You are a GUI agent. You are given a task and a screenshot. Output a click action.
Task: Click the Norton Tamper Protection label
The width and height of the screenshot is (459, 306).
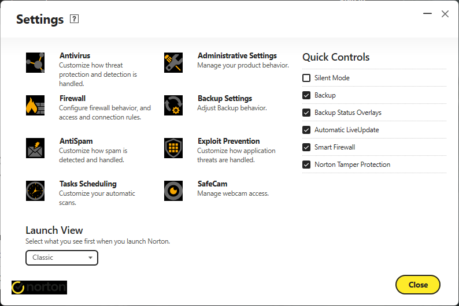click(353, 165)
